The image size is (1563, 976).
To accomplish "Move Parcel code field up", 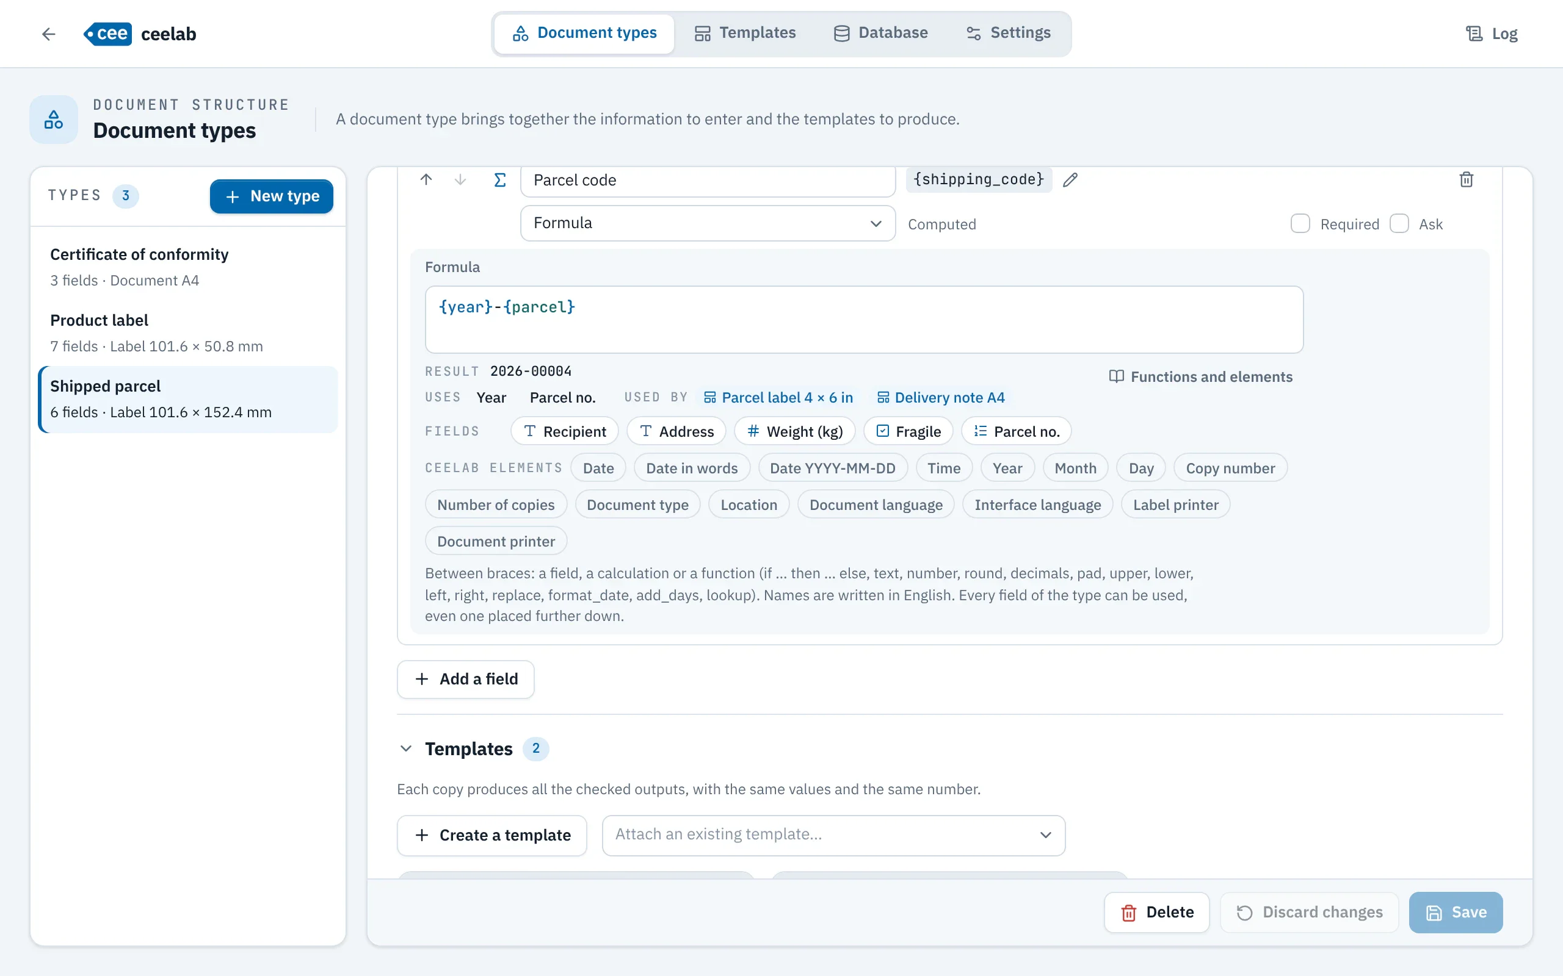I will (426, 179).
